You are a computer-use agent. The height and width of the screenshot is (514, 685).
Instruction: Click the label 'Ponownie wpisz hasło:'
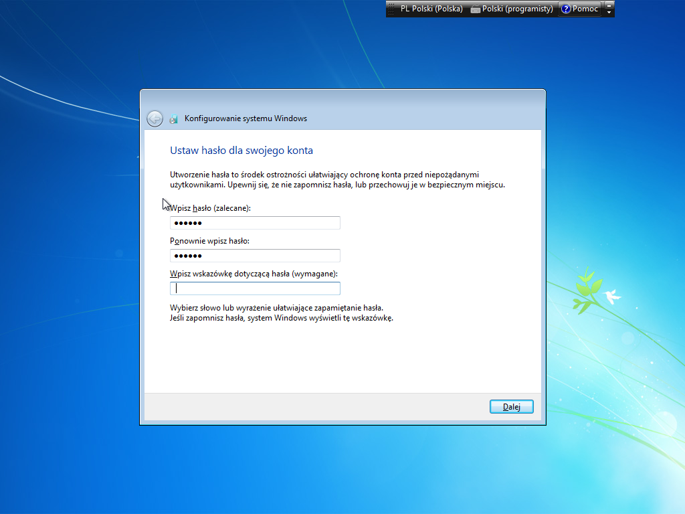coord(209,241)
